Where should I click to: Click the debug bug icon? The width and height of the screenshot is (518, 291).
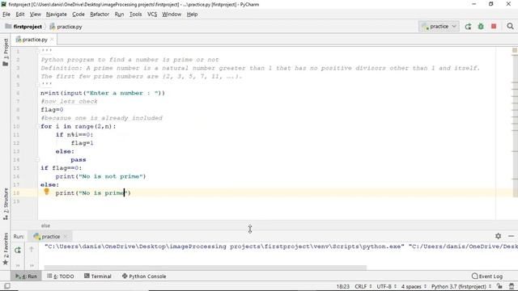(x=481, y=27)
